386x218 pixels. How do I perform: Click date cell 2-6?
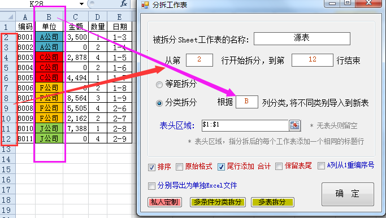[119, 108]
